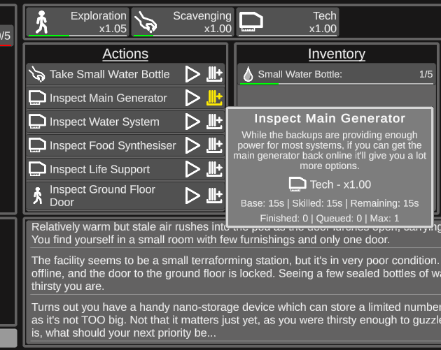
Task: Add Inspect Ground Floor Door to queue
Action: (x=214, y=196)
